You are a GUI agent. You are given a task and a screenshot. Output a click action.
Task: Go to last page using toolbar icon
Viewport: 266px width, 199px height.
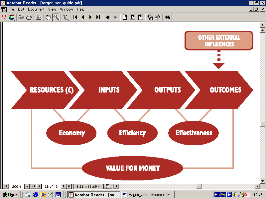(x=98, y=17)
